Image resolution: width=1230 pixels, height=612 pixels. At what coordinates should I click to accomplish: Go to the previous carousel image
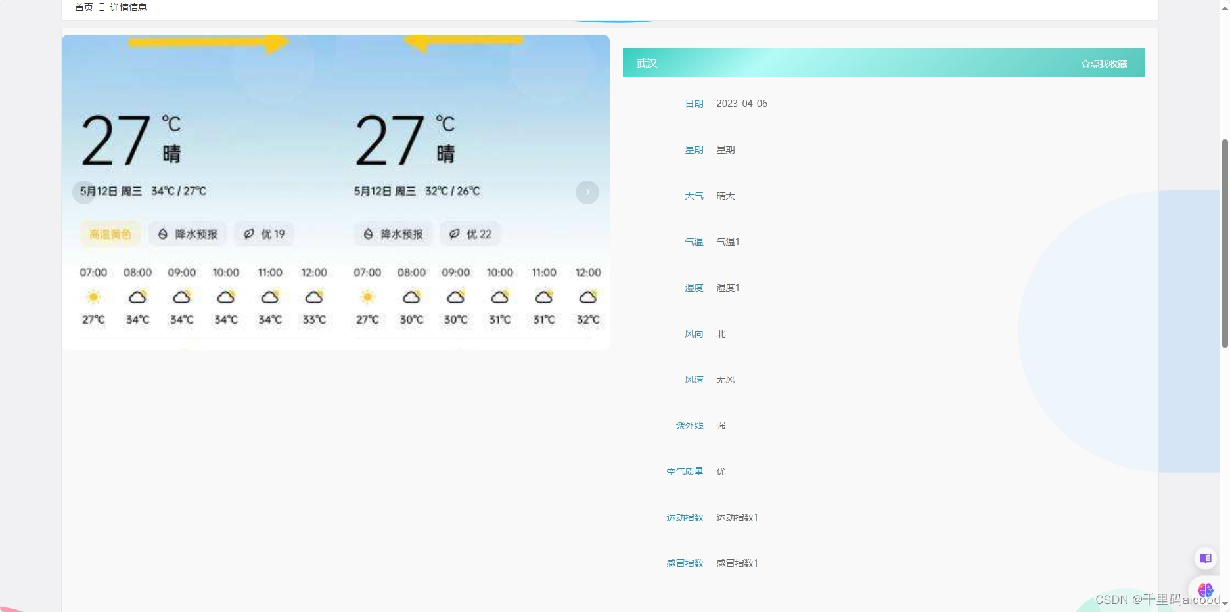[x=83, y=192]
